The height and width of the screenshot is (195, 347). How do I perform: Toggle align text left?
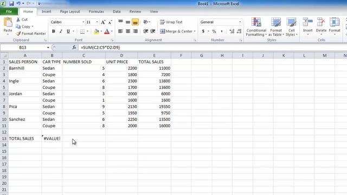(x=120, y=31)
